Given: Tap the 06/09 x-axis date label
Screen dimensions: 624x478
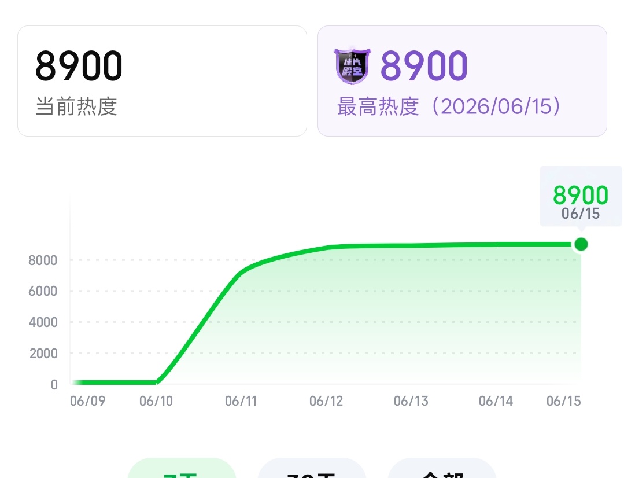Looking at the screenshot, I should [87, 400].
